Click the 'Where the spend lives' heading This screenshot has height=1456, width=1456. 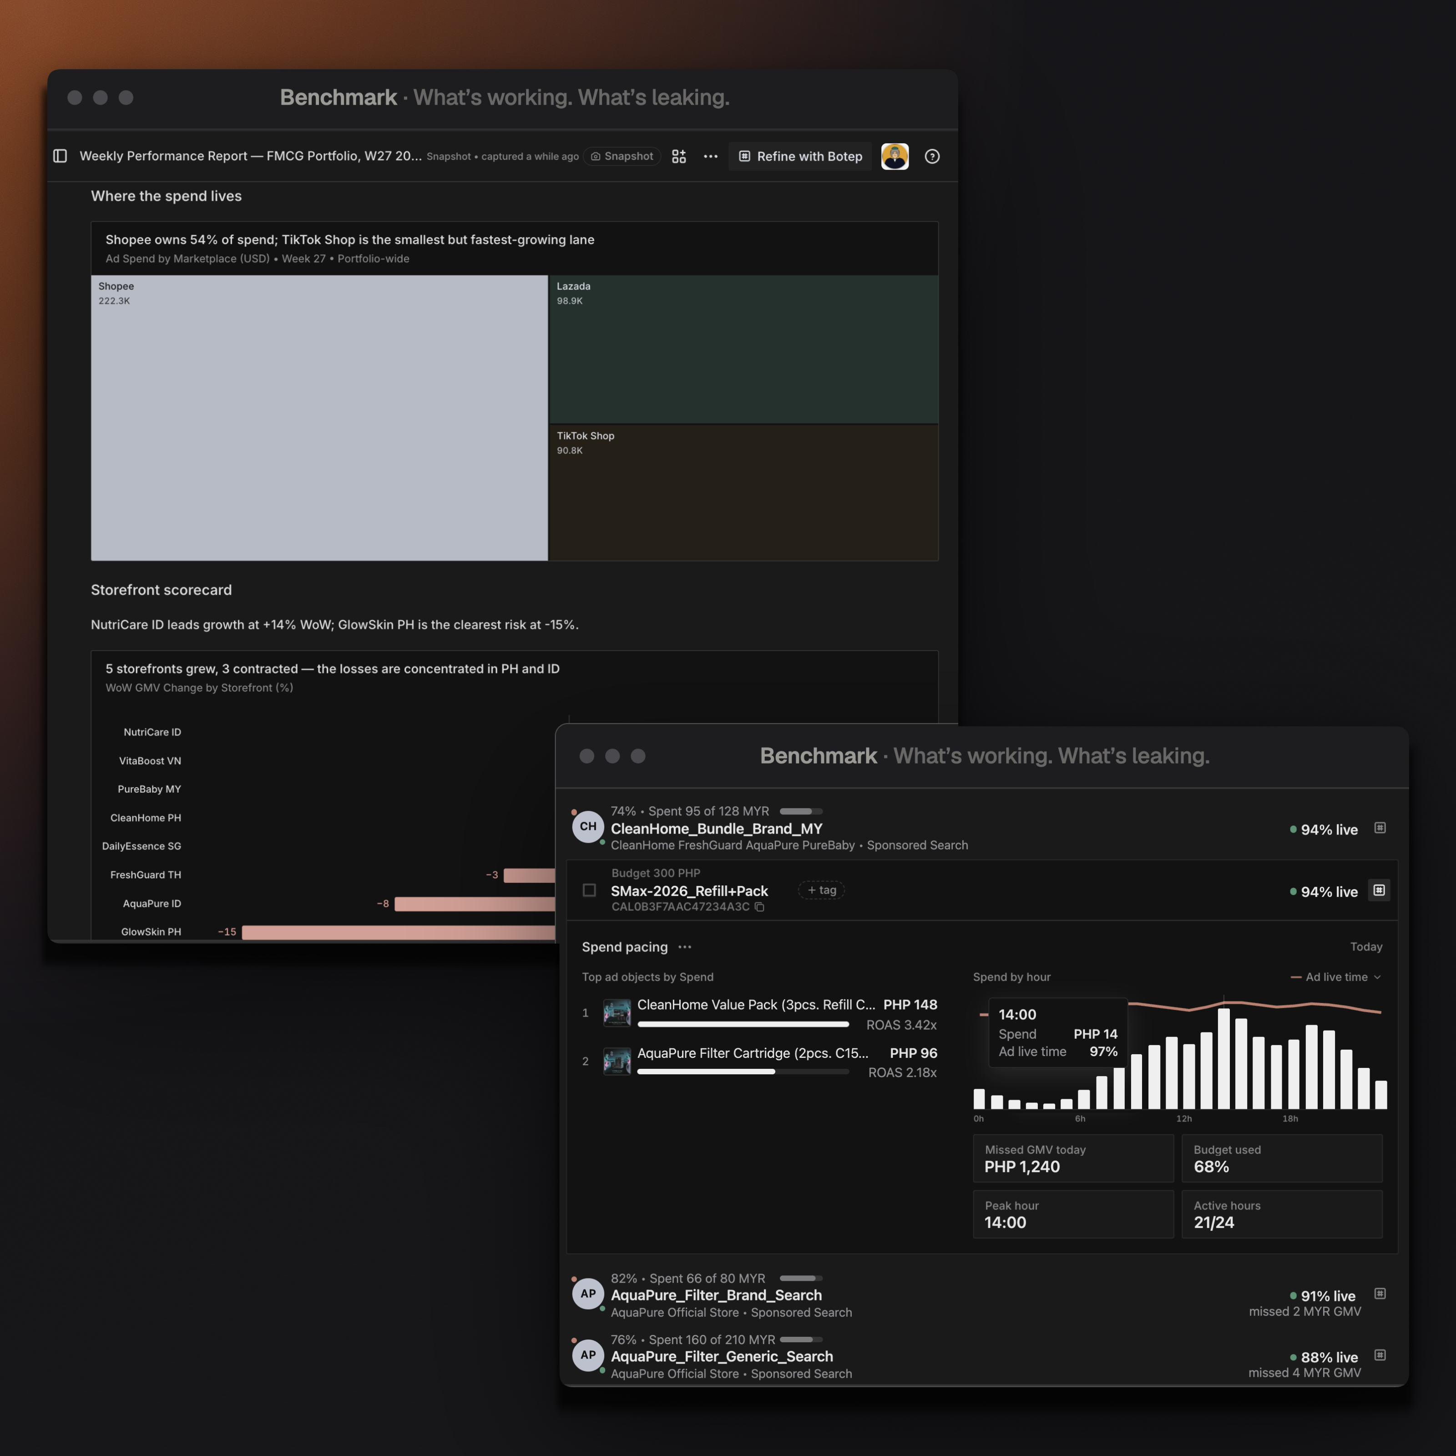[167, 196]
